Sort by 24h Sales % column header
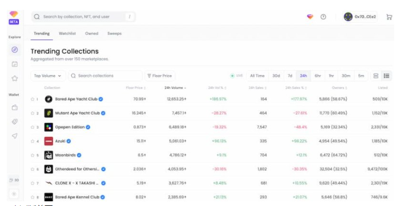Image resolution: width=401 pixels, height=206 pixels. (296, 88)
